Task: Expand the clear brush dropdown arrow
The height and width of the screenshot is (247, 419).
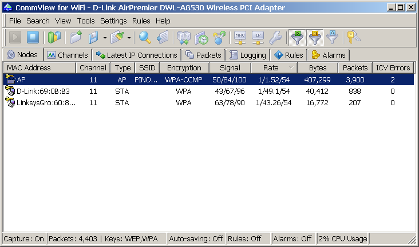Action: tap(129, 38)
